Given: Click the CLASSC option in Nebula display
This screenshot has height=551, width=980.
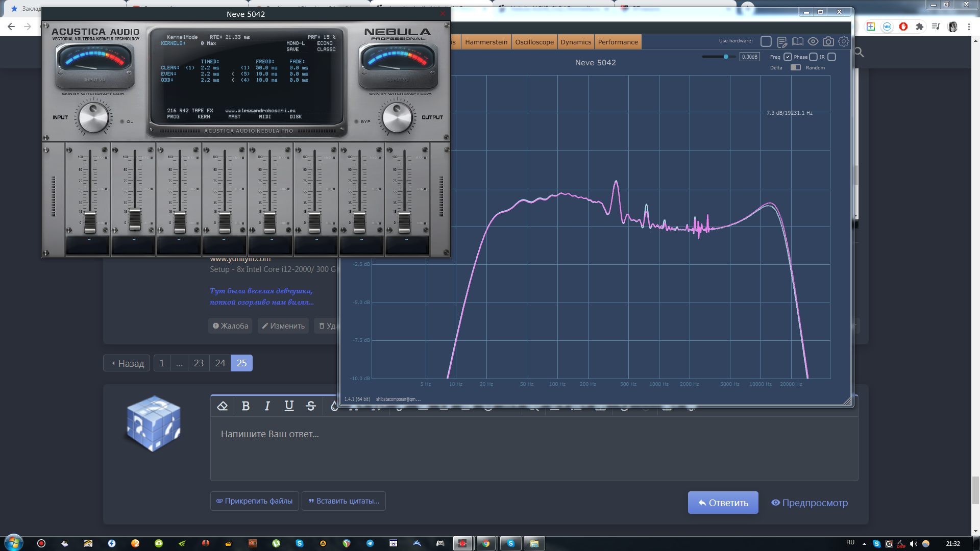Looking at the screenshot, I should pyautogui.click(x=326, y=49).
